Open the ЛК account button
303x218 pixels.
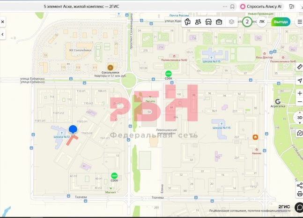pos(262,22)
